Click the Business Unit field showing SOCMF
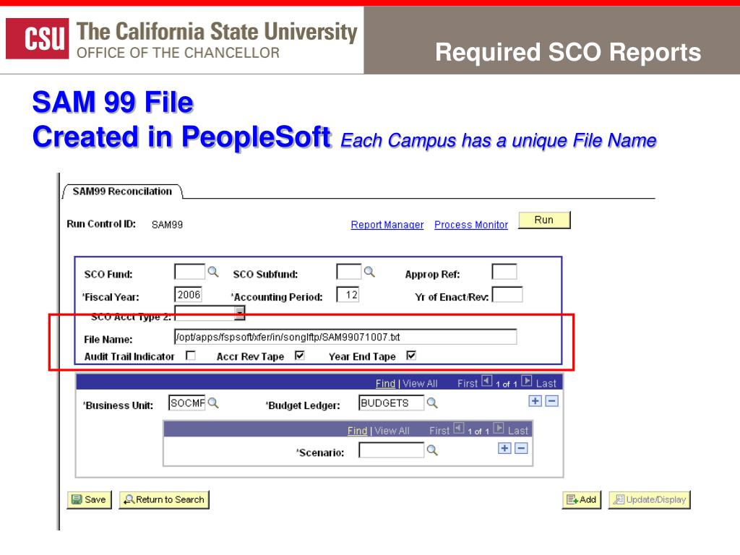Viewport: 740px width, 555px height. 187,403
